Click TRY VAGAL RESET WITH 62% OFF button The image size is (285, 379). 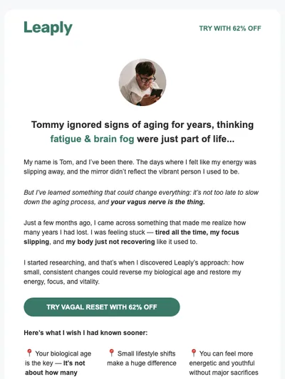(102, 307)
